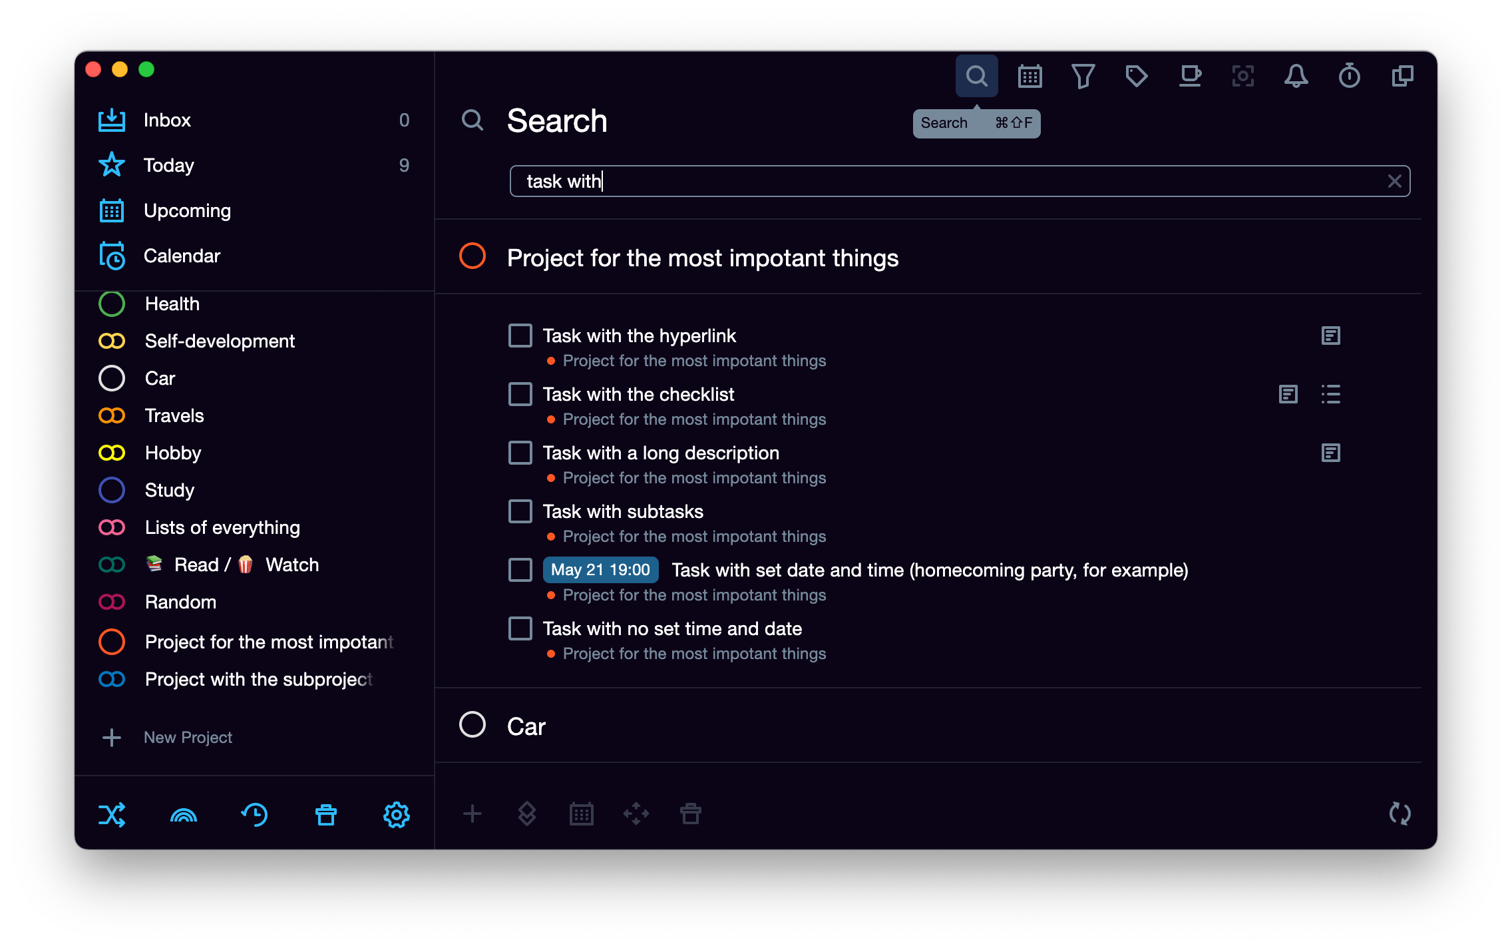Open the calendar view icon in top toolbar

pos(1030,76)
